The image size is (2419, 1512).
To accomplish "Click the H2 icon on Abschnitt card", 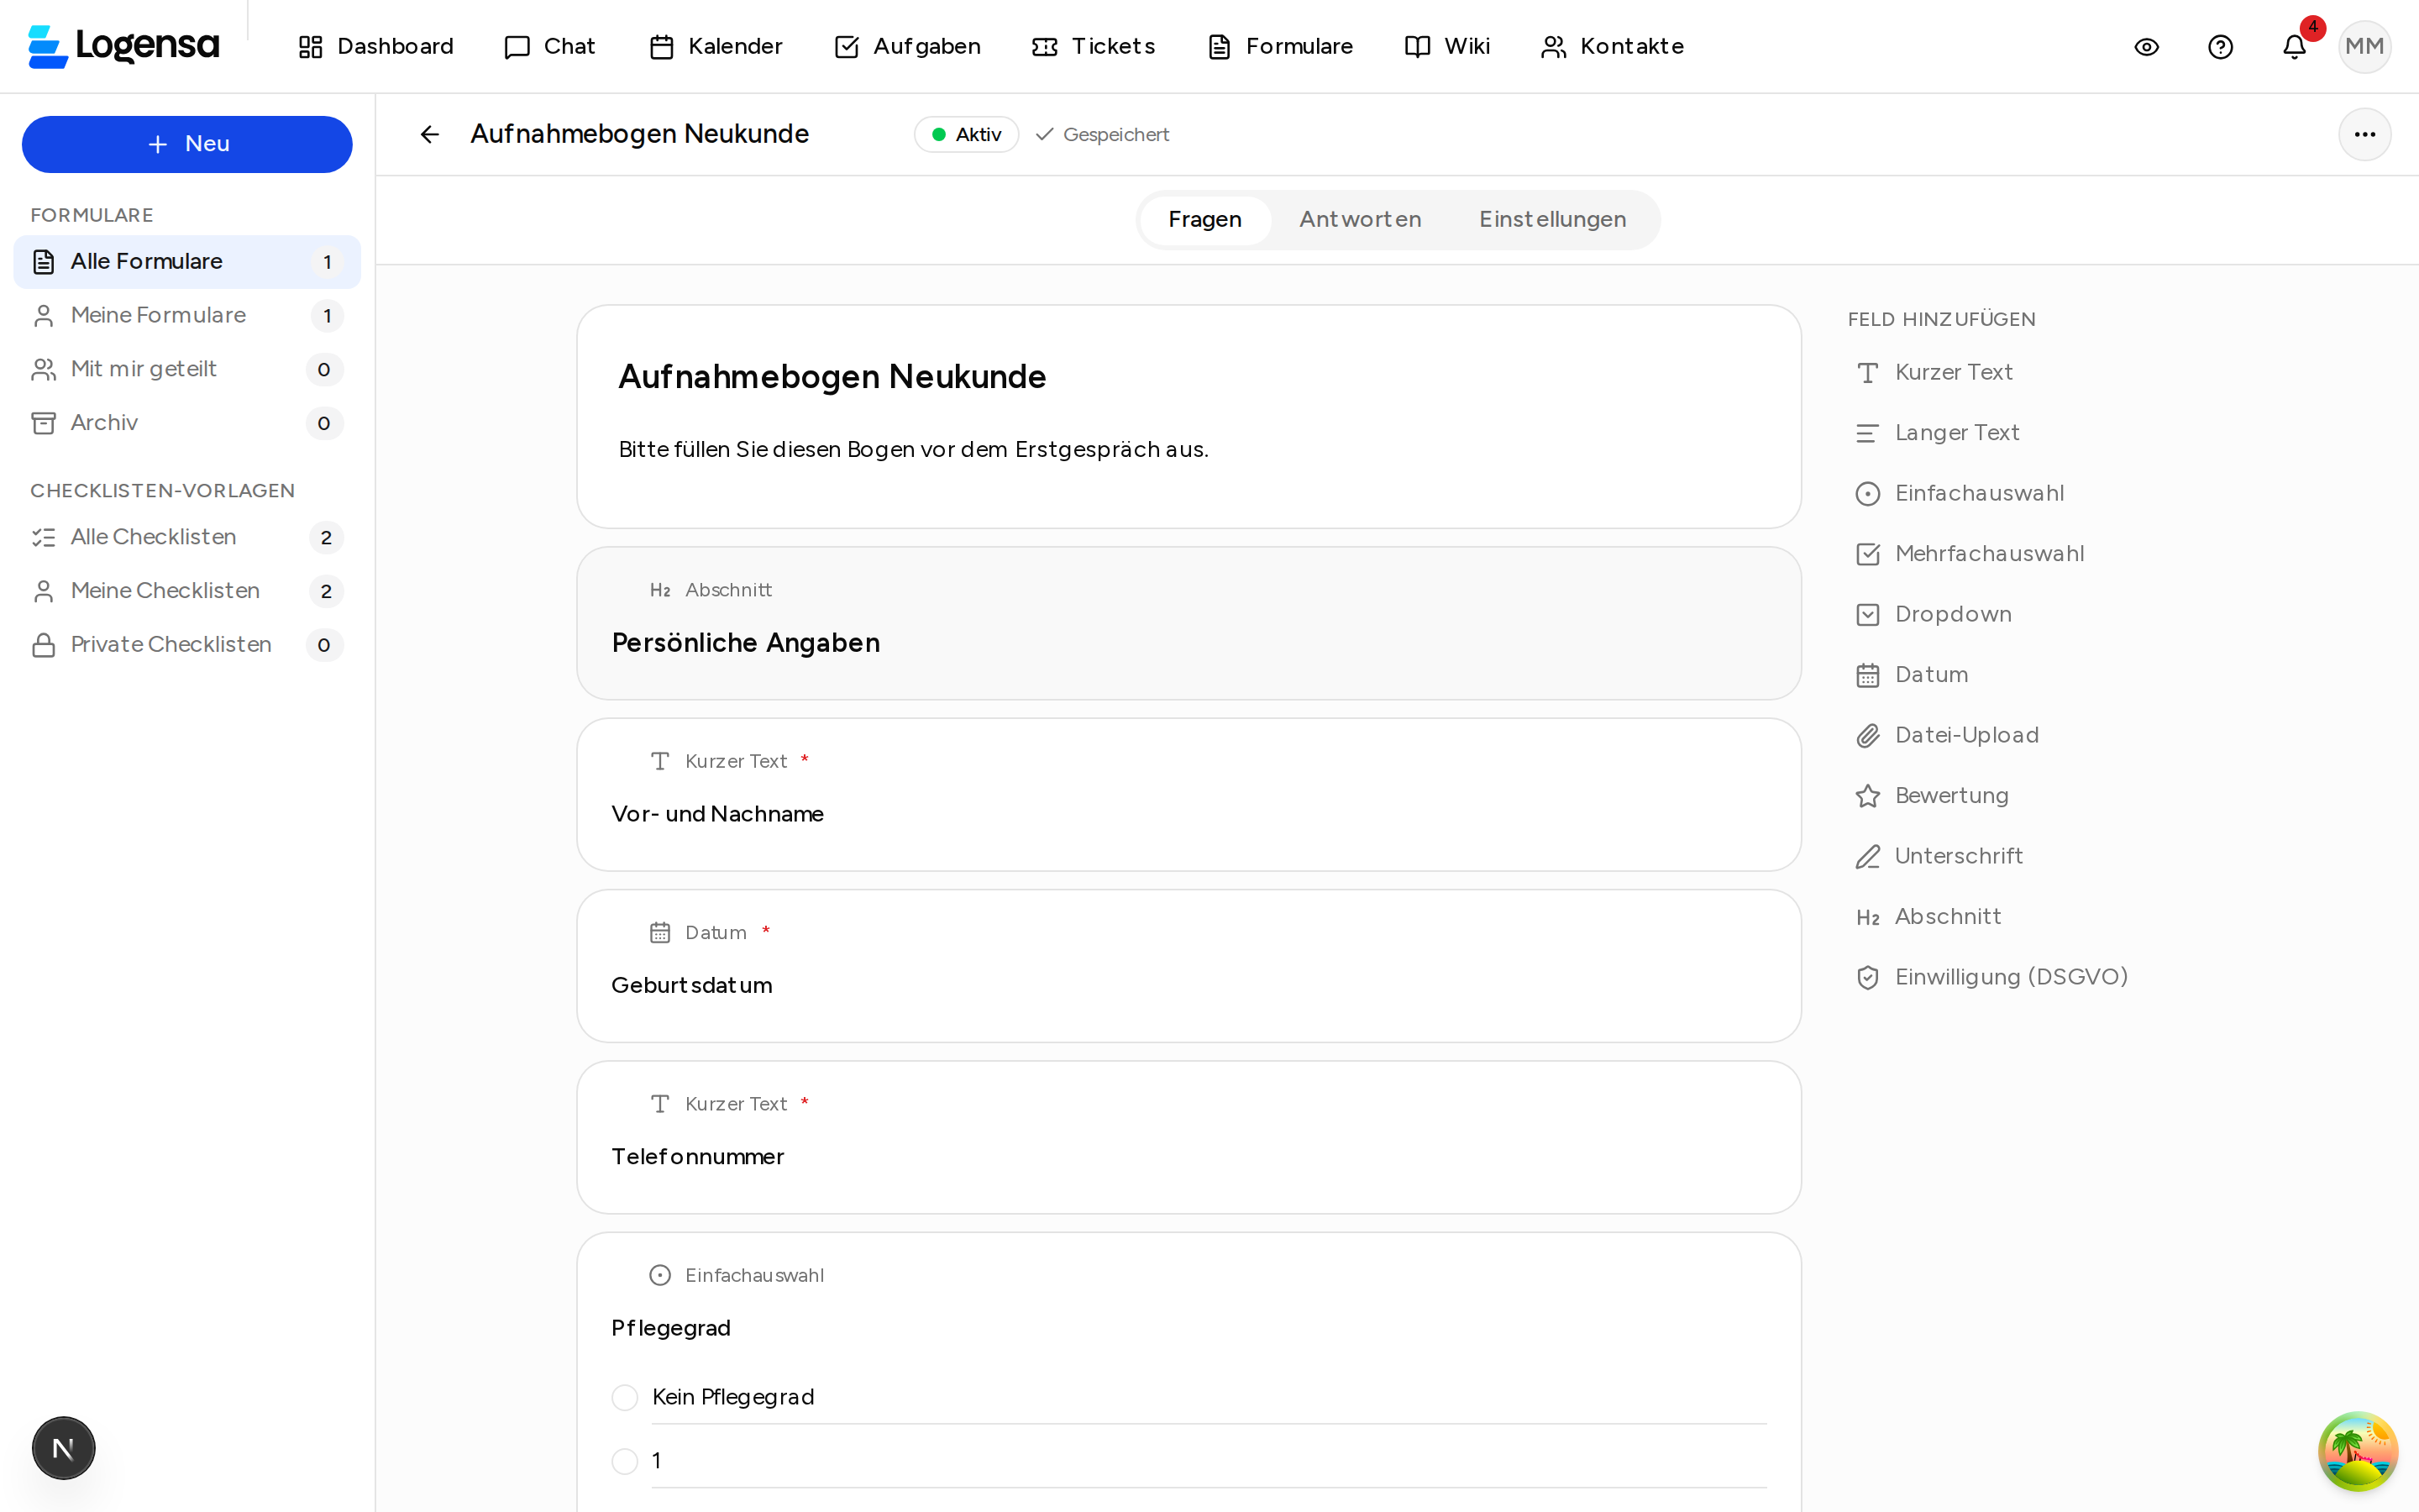I will pos(659,590).
